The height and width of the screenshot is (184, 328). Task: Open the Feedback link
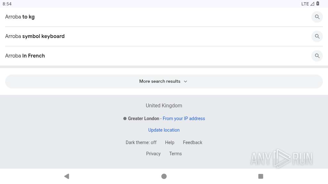193,142
